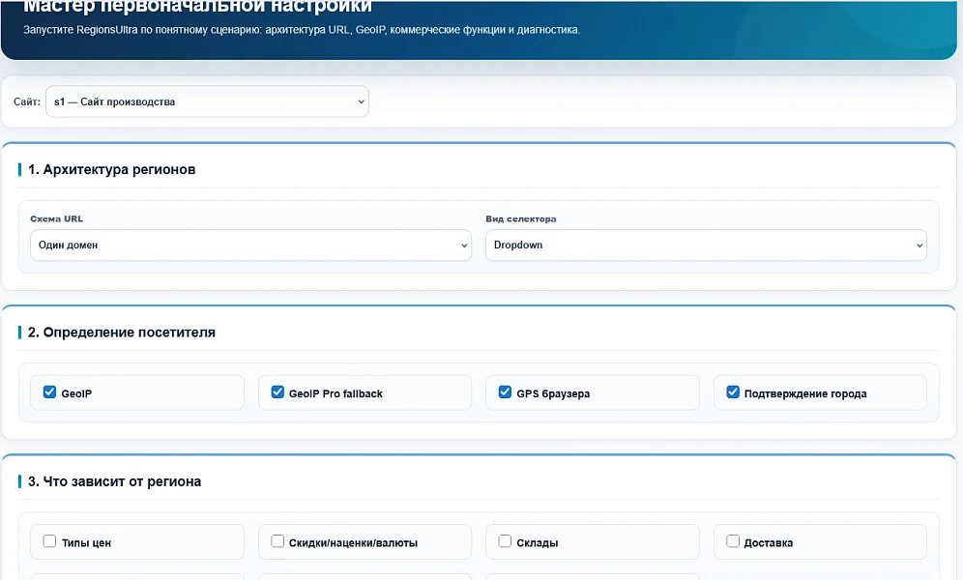
Task: Expand the Схема URL dropdown
Action: tap(250, 245)
